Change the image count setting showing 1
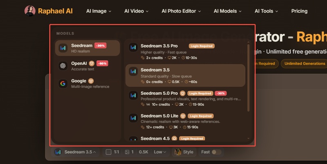This screenshot has width=327, height=164. click(x=129, y=152)
